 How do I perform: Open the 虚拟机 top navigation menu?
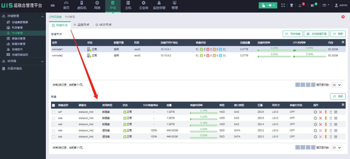(82, 5)
